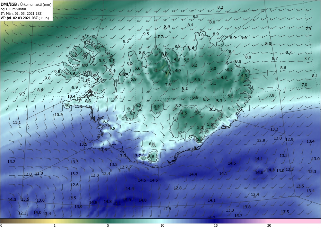Click the 12.1 value at the bottom left
The image size is (321, 228).
[22, 213]
